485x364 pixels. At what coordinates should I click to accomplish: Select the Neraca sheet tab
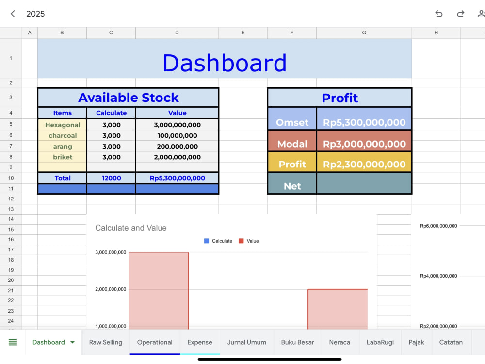[339, 342]
